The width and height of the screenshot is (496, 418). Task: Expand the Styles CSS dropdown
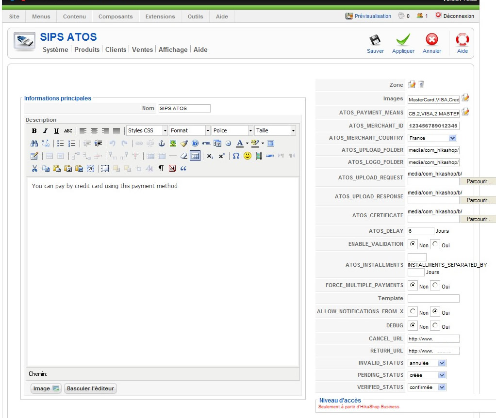click(x=147, y=130)
